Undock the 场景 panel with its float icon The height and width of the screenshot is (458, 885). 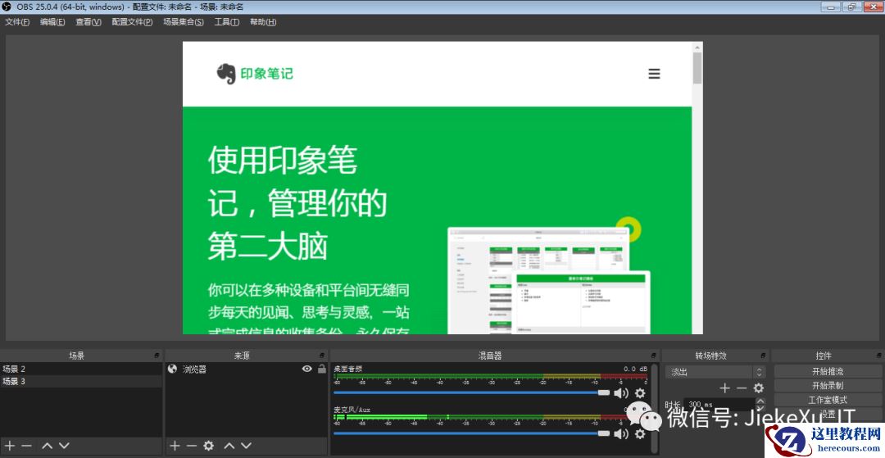[157, 356]
